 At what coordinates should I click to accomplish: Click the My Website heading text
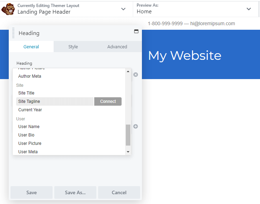(184, 56)
